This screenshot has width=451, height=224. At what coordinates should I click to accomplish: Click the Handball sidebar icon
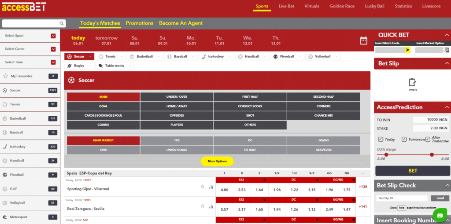coord(4,161)
